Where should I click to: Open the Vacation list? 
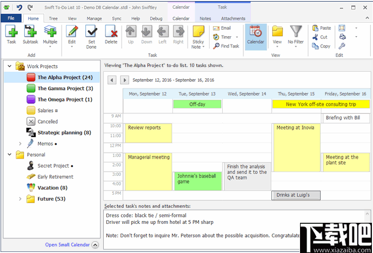[x=47, y=188]
